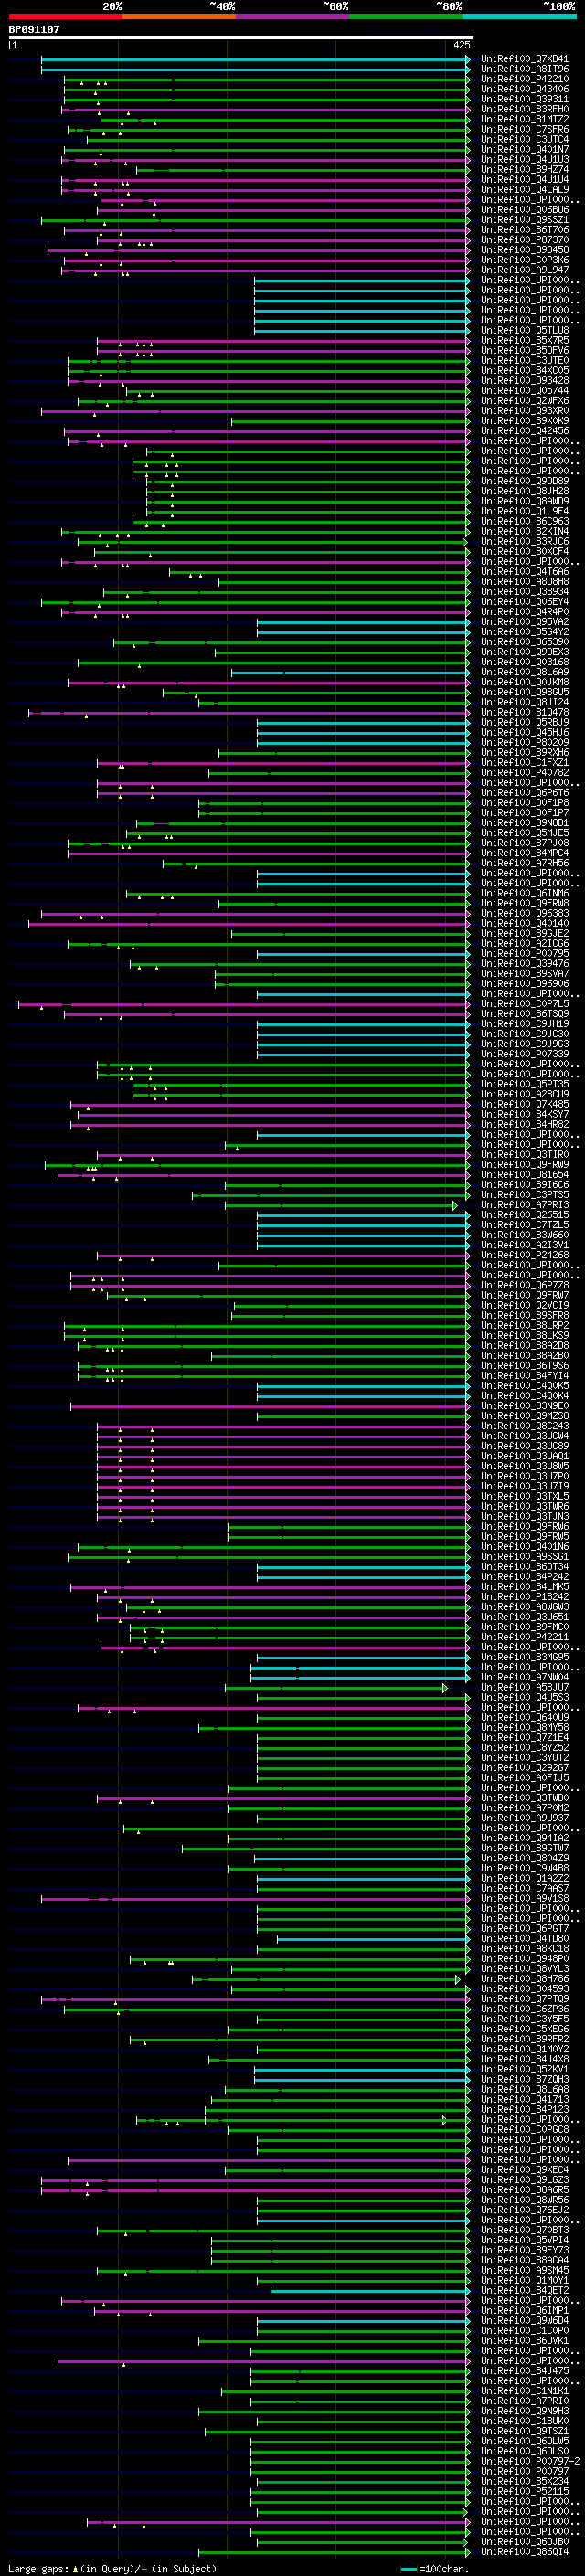585x2576 pixels.
Task: Select the UniRef100_B3RFH0 label
Action: (524, 109)
